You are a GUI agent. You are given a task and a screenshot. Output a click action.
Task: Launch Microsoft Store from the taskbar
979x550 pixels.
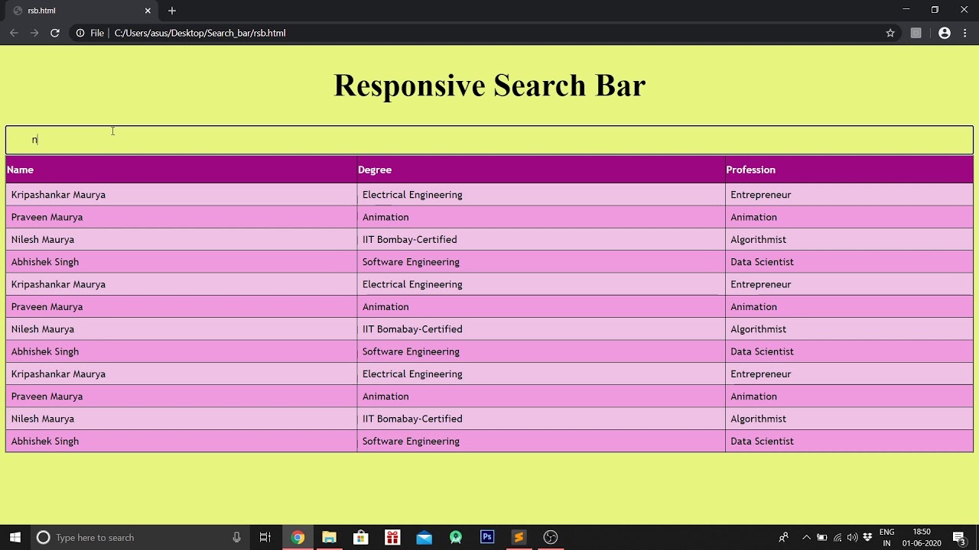[x=360, y=537]
